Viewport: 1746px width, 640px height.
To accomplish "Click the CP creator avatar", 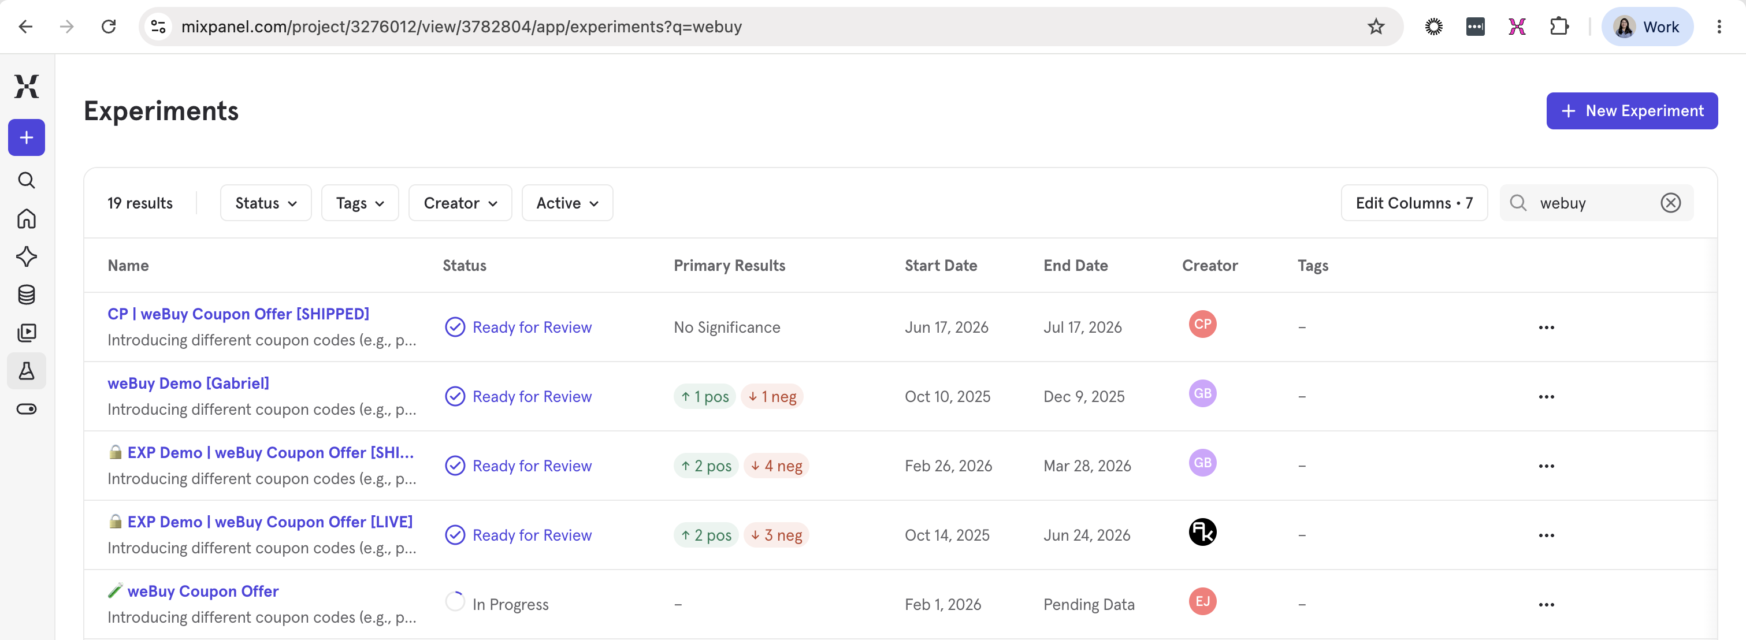I will [1202, 324].
